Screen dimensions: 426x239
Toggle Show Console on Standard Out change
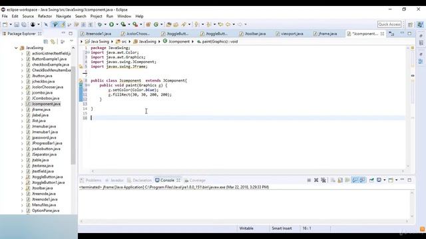coord(355,180)
